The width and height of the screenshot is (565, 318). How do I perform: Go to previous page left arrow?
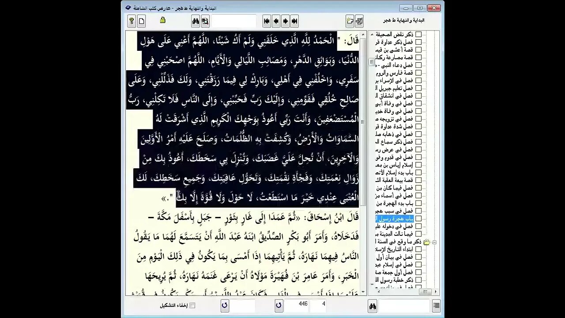(276, 21)
